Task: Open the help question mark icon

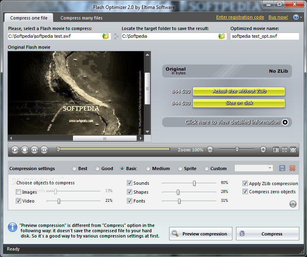Action: point(296,17)
